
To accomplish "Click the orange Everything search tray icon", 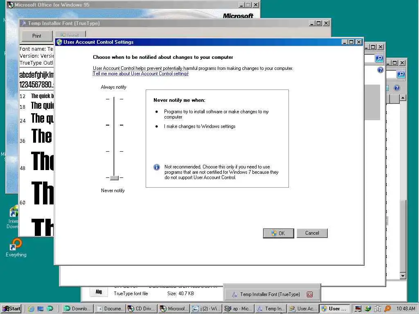I will pyautogui.click(x=387, y=309).
